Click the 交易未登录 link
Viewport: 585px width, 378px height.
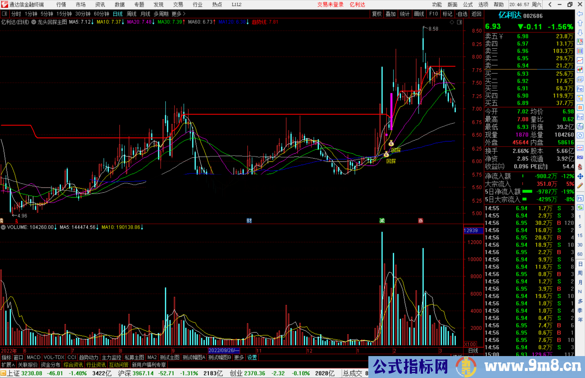pos(330,5)
